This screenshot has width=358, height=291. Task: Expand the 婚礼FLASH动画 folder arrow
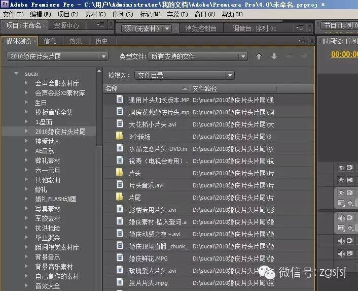coord(26,199)
